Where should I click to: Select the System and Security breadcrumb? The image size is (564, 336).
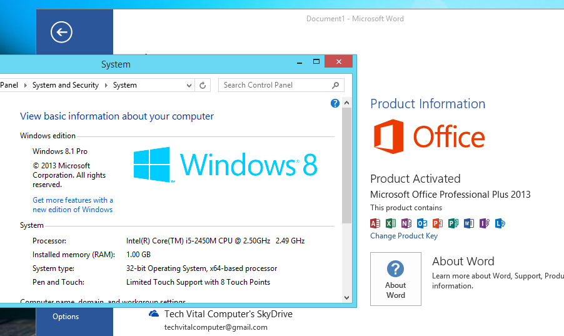coord(66,85)
